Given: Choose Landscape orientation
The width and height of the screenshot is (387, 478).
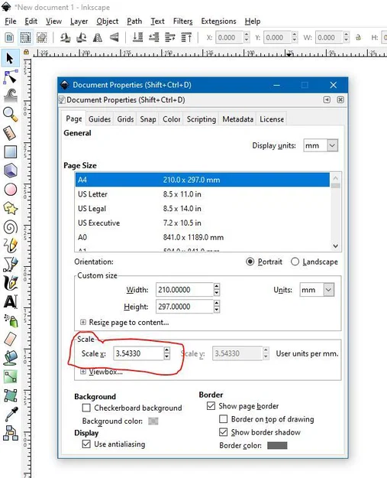Looking at the screenshot, I should (295, 262).
